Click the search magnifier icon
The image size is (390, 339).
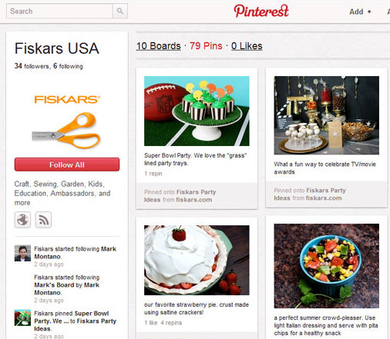point(120,11)
